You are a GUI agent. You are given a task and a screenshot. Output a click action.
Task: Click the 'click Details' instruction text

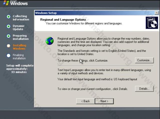tap(93, 89)
